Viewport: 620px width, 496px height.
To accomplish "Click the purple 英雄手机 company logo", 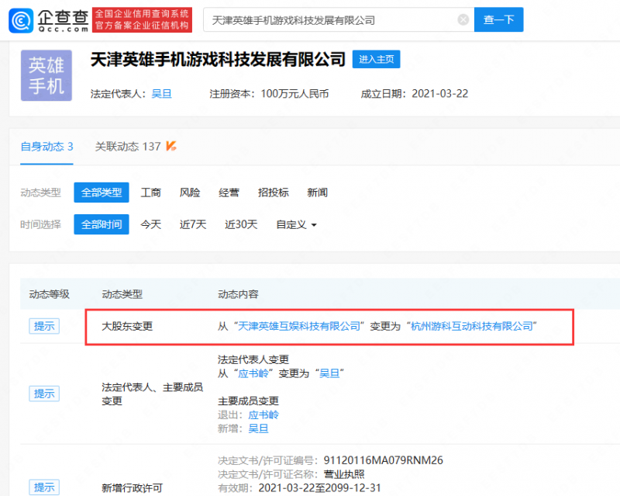I will click(46, 75).
